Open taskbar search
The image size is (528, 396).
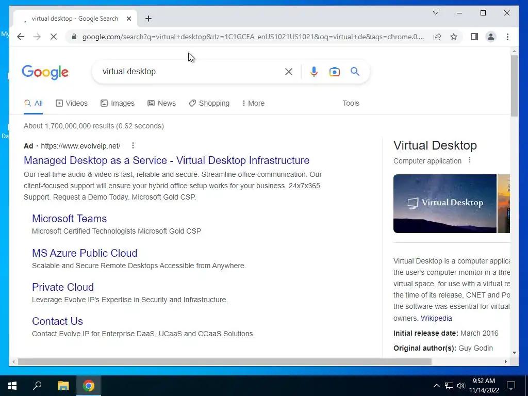[37, 386]
